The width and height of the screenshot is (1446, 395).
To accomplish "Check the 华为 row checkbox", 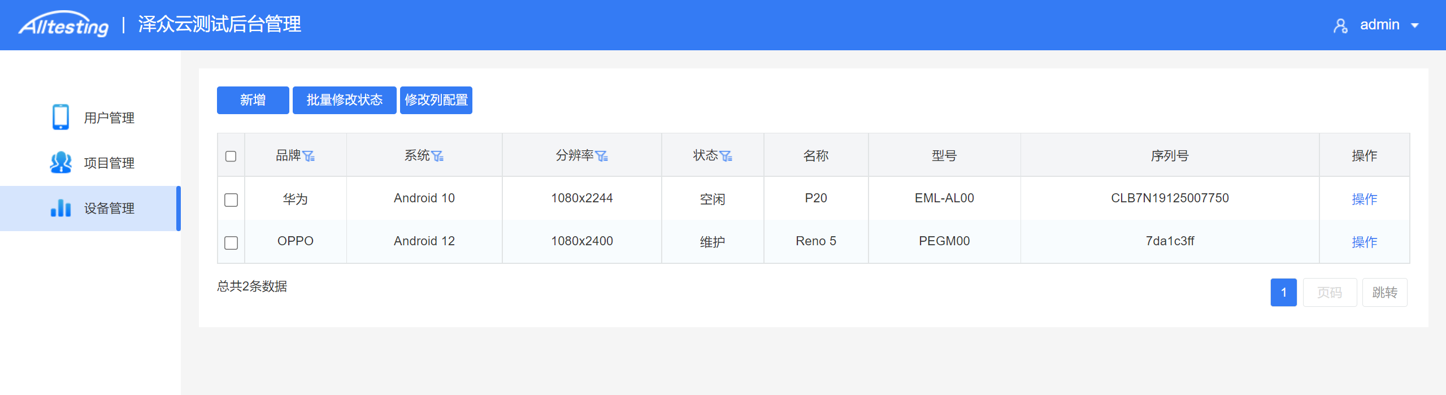I will click(x=231, y=199).
